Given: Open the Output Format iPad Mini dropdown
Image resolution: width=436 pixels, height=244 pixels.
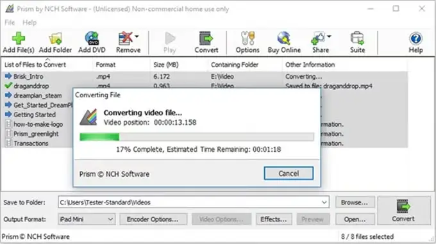Looking at the screenshot, I should click(87, 219).
